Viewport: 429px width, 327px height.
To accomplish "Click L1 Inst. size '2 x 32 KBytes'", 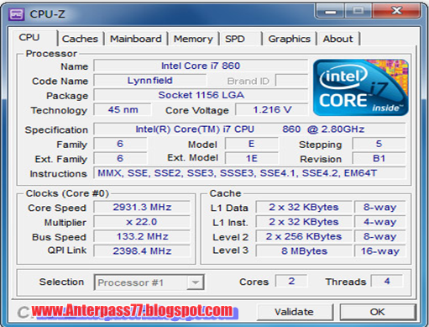I will click(x=304, y=222).
